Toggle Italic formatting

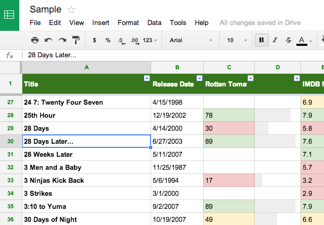275,40
